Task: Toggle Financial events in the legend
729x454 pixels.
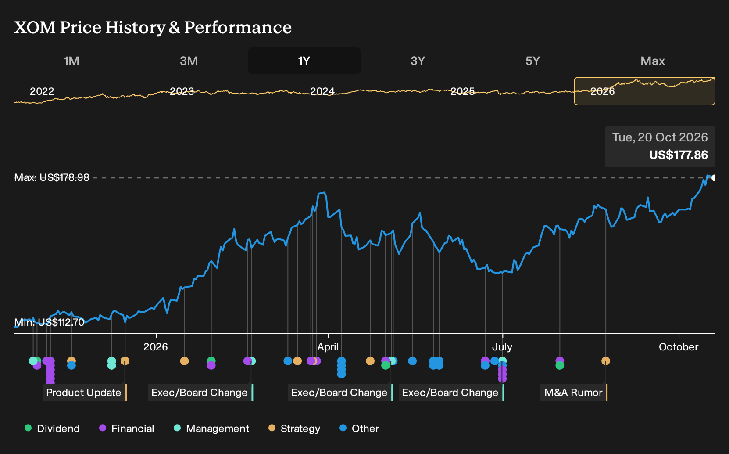Action: pyautogui.click(x=126, y=429)
